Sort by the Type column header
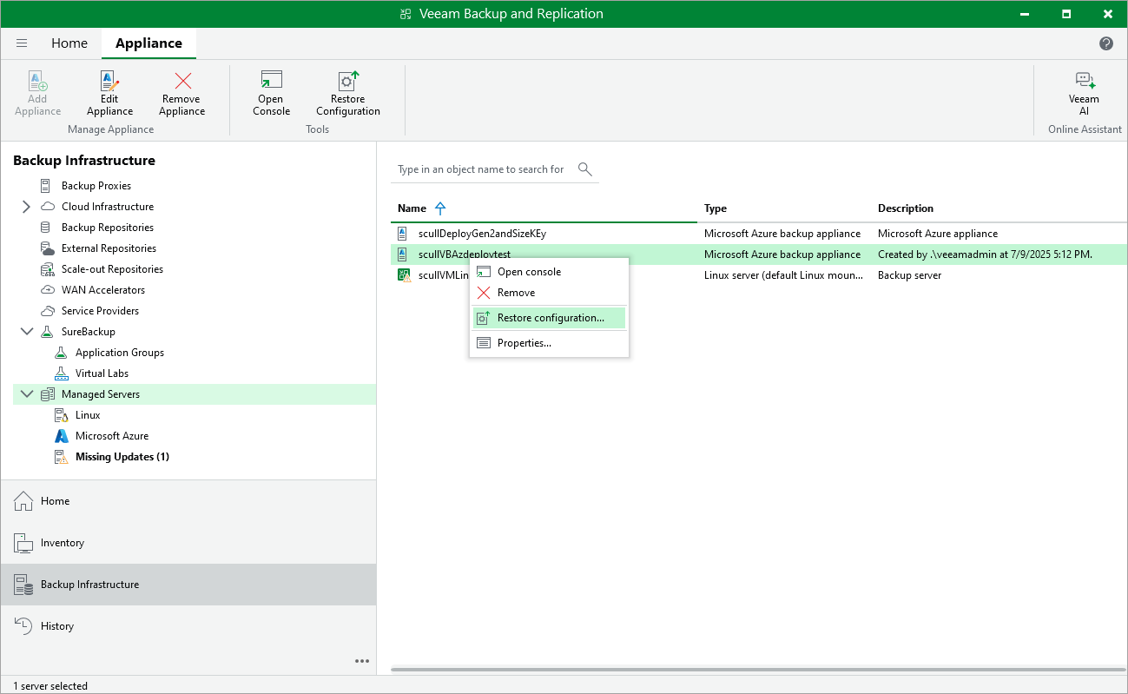Viewport: 1128px width, 694px height. (x=716, y=208)
